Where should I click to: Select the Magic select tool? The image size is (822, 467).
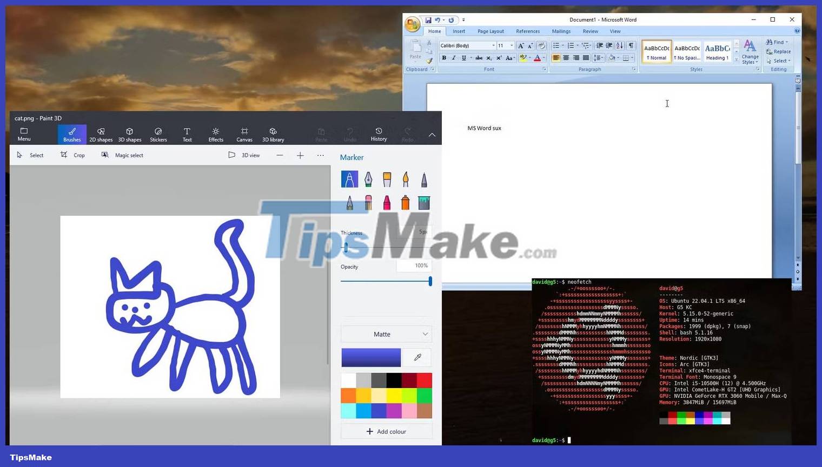coord(122,155)
